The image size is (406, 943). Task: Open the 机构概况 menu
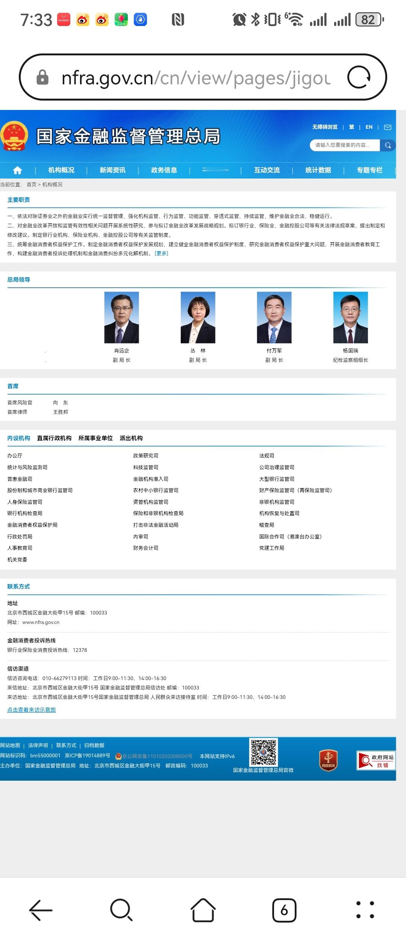[61, 170]
